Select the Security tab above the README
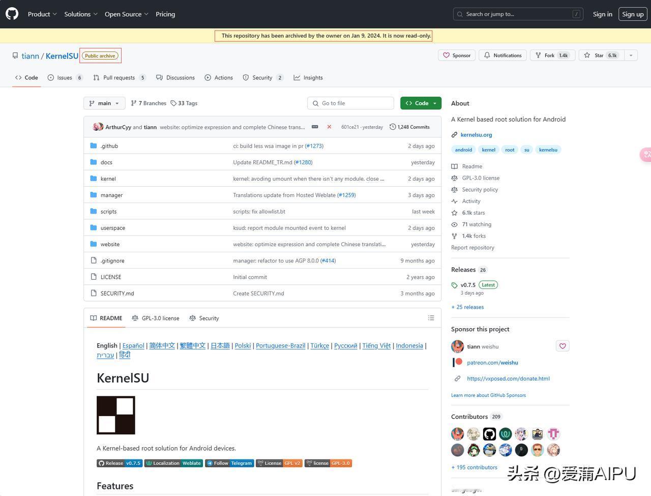Image resolution: width=651 pixels, height=496 pixels. (204, 318)
